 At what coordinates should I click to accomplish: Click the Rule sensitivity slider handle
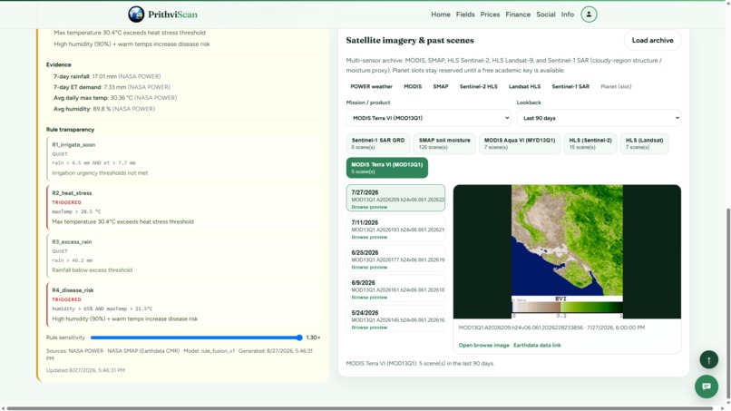tap(299, 338)
